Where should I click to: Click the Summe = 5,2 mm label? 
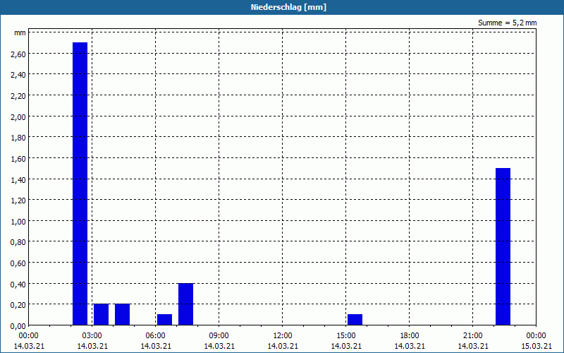pos(507,23)
